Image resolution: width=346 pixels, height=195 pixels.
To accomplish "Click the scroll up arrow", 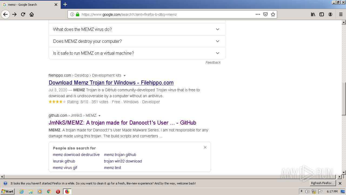I will pos(344,22).
